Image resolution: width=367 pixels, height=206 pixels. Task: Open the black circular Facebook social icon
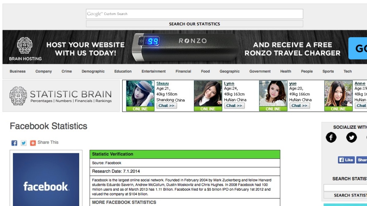331,138
